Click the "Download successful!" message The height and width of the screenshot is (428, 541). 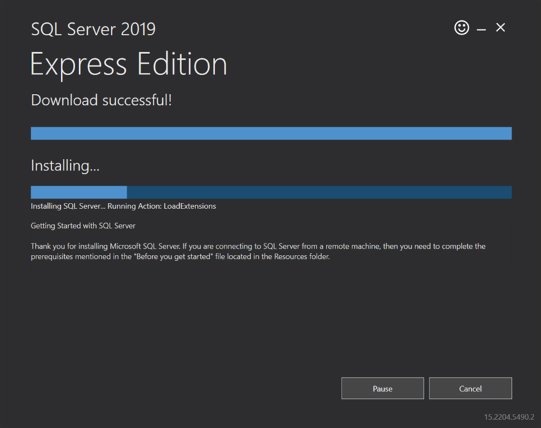(101, 101)
